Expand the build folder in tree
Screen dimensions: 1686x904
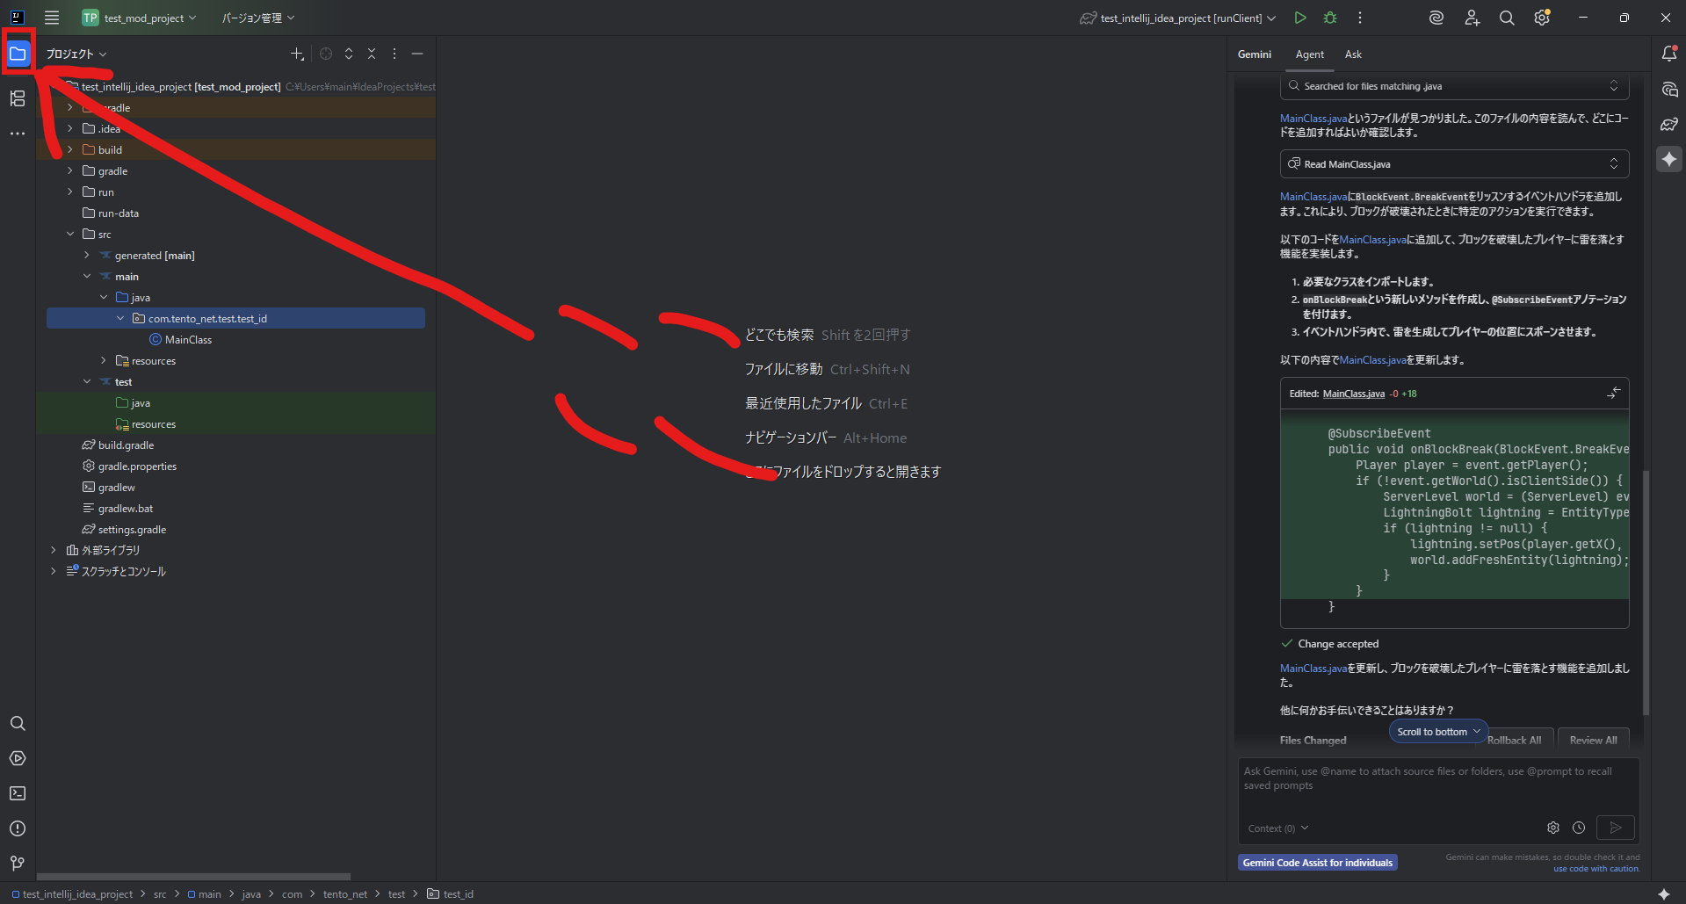[x=70, y=150]
